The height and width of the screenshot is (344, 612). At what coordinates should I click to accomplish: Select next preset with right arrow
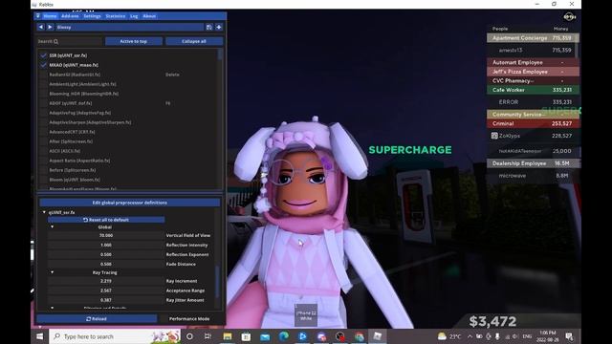tap(50, 27)
